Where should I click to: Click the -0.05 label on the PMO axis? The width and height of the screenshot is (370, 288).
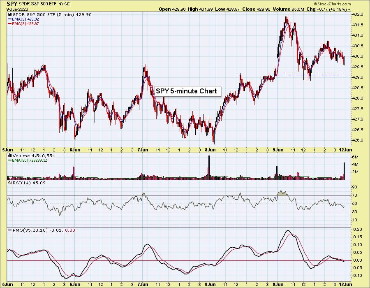coord(357,268)
